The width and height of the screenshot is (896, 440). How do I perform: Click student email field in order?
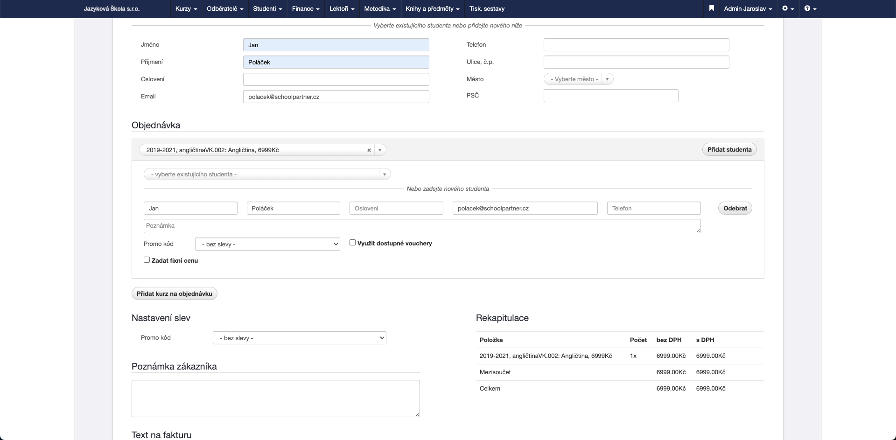pyautogui.click(x=525, y=208)
